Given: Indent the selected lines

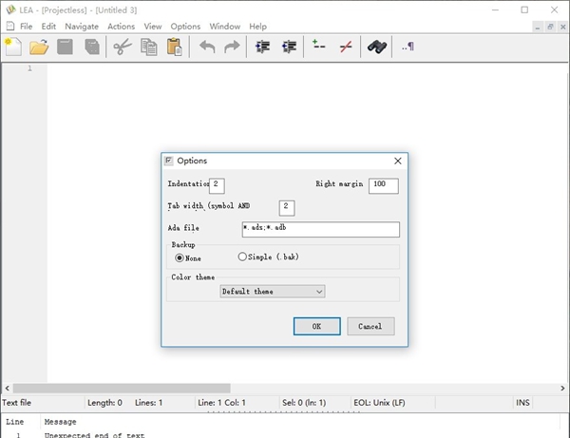Looking at the screenshot, I should point(262,47).
